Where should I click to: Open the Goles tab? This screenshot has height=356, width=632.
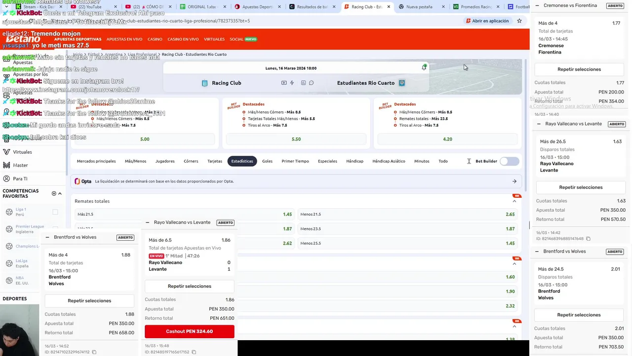click(x=267, y=161)
